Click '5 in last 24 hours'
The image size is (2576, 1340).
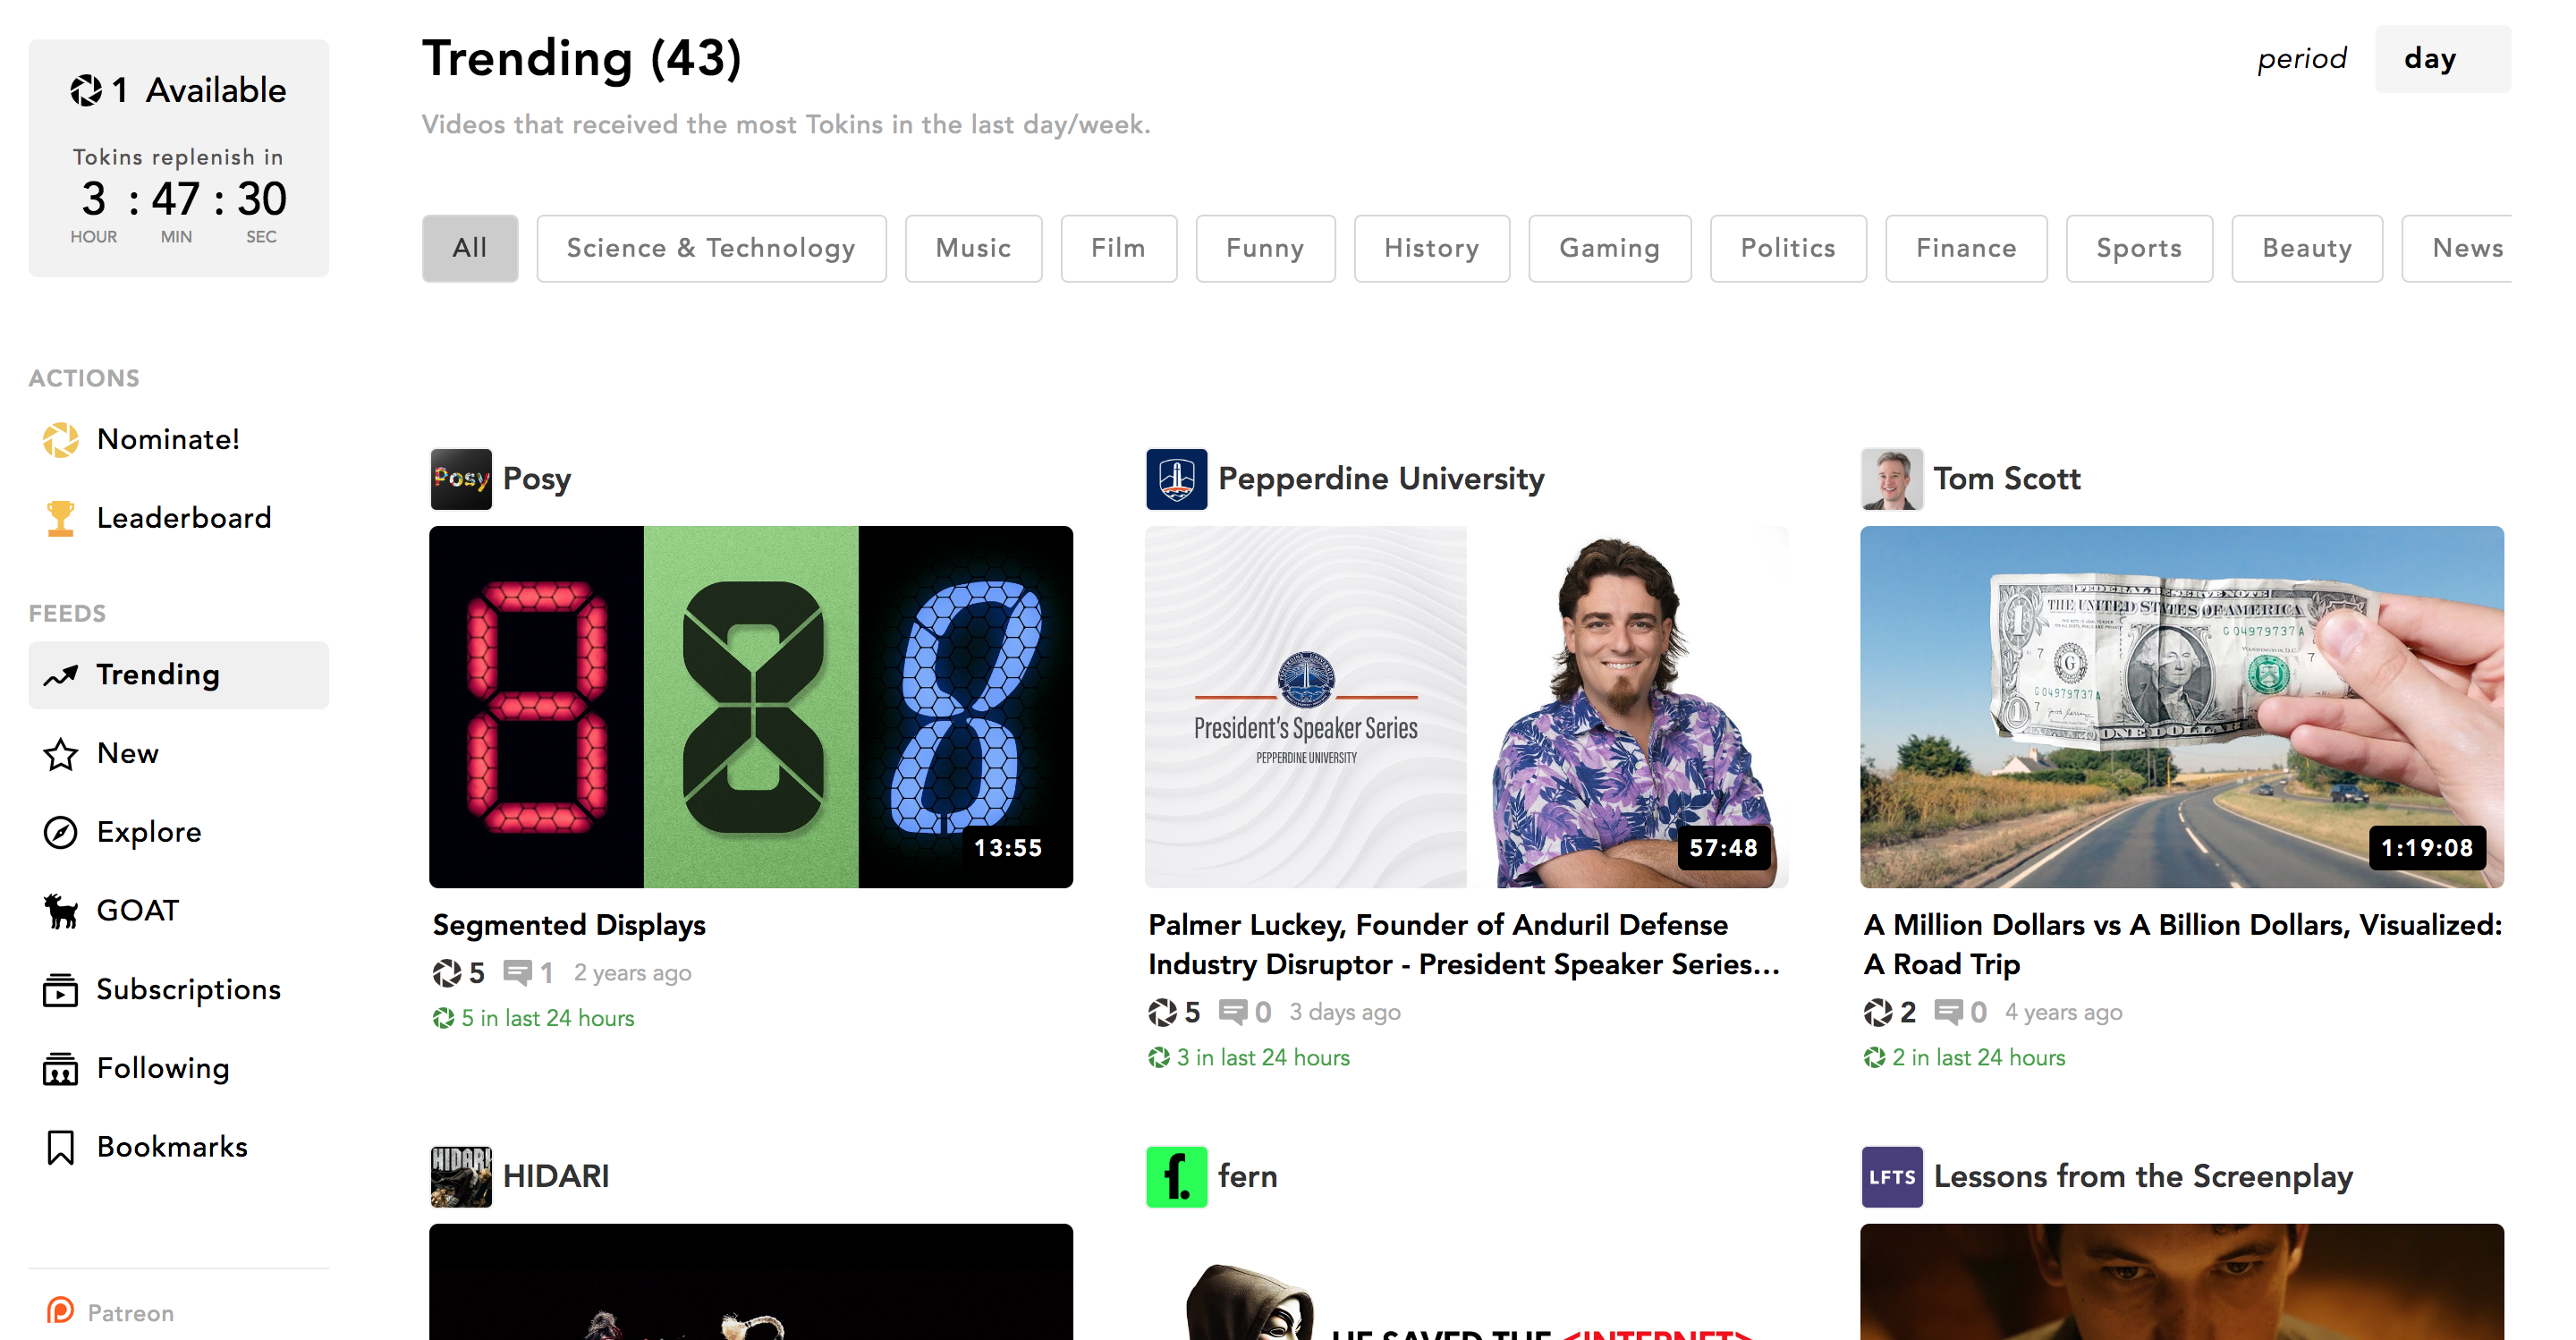point(533,1018)
